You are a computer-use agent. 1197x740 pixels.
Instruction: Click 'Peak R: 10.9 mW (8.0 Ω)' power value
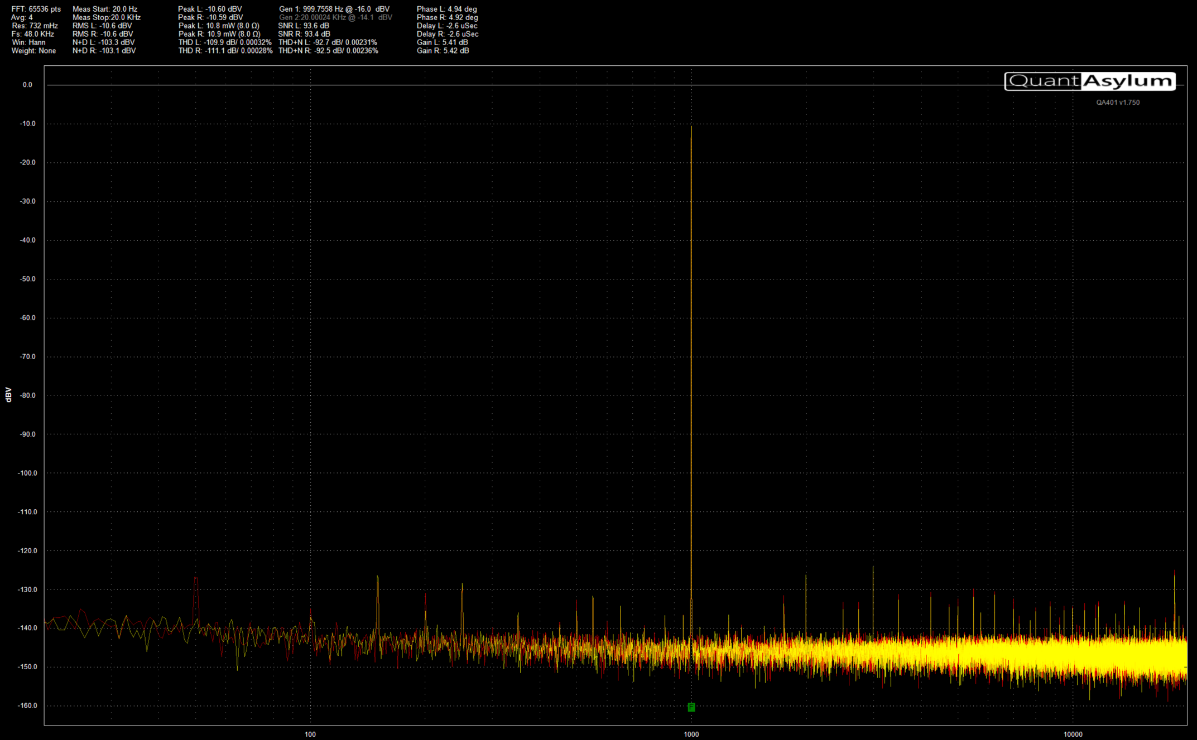pos(219,34)
